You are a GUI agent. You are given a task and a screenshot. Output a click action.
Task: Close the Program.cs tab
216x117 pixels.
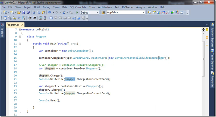(22, 25)
